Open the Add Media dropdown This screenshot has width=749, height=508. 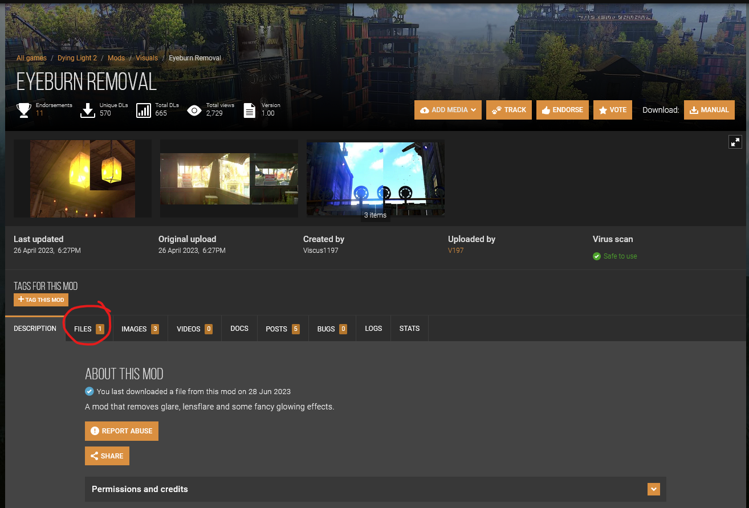448,110
